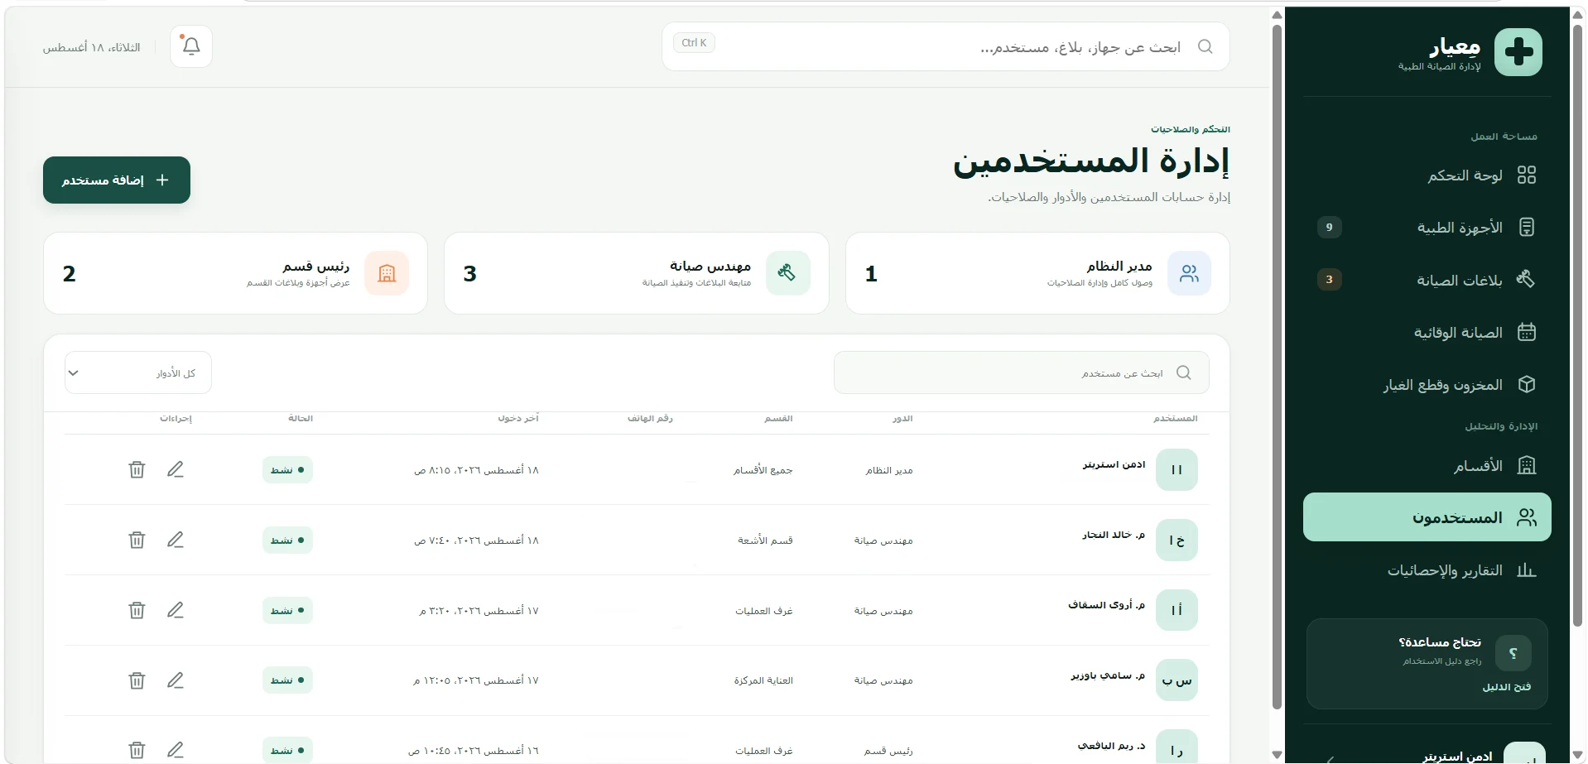The height and width of the screenshot is (764, 1588).
Task: Edit user م. سامي باوزير pencil icon
Action: 176,680
